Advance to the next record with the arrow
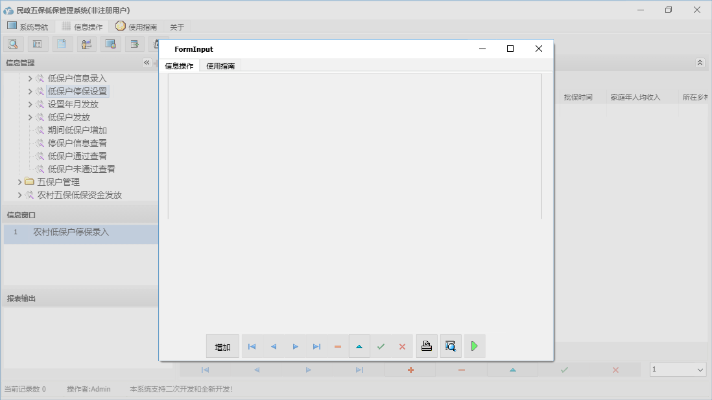 click(x=295, y=346)
